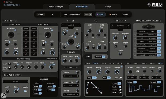166x99 pixels.
Task: Click the LFO phase value field
Action: coord(135,82)
